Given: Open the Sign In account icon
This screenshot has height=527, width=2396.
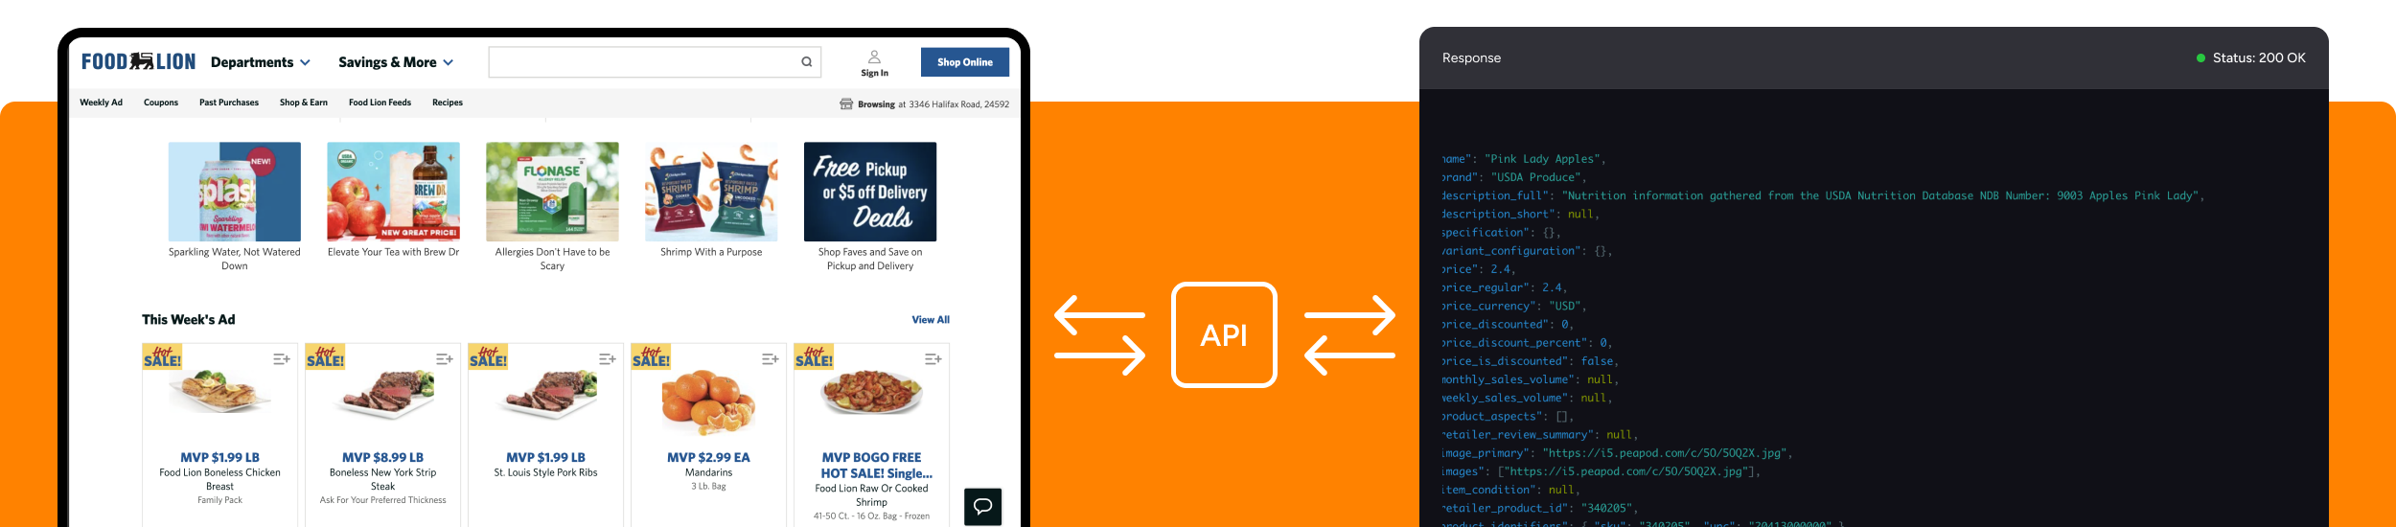Looking at the screenshot, I should (874, 57).
